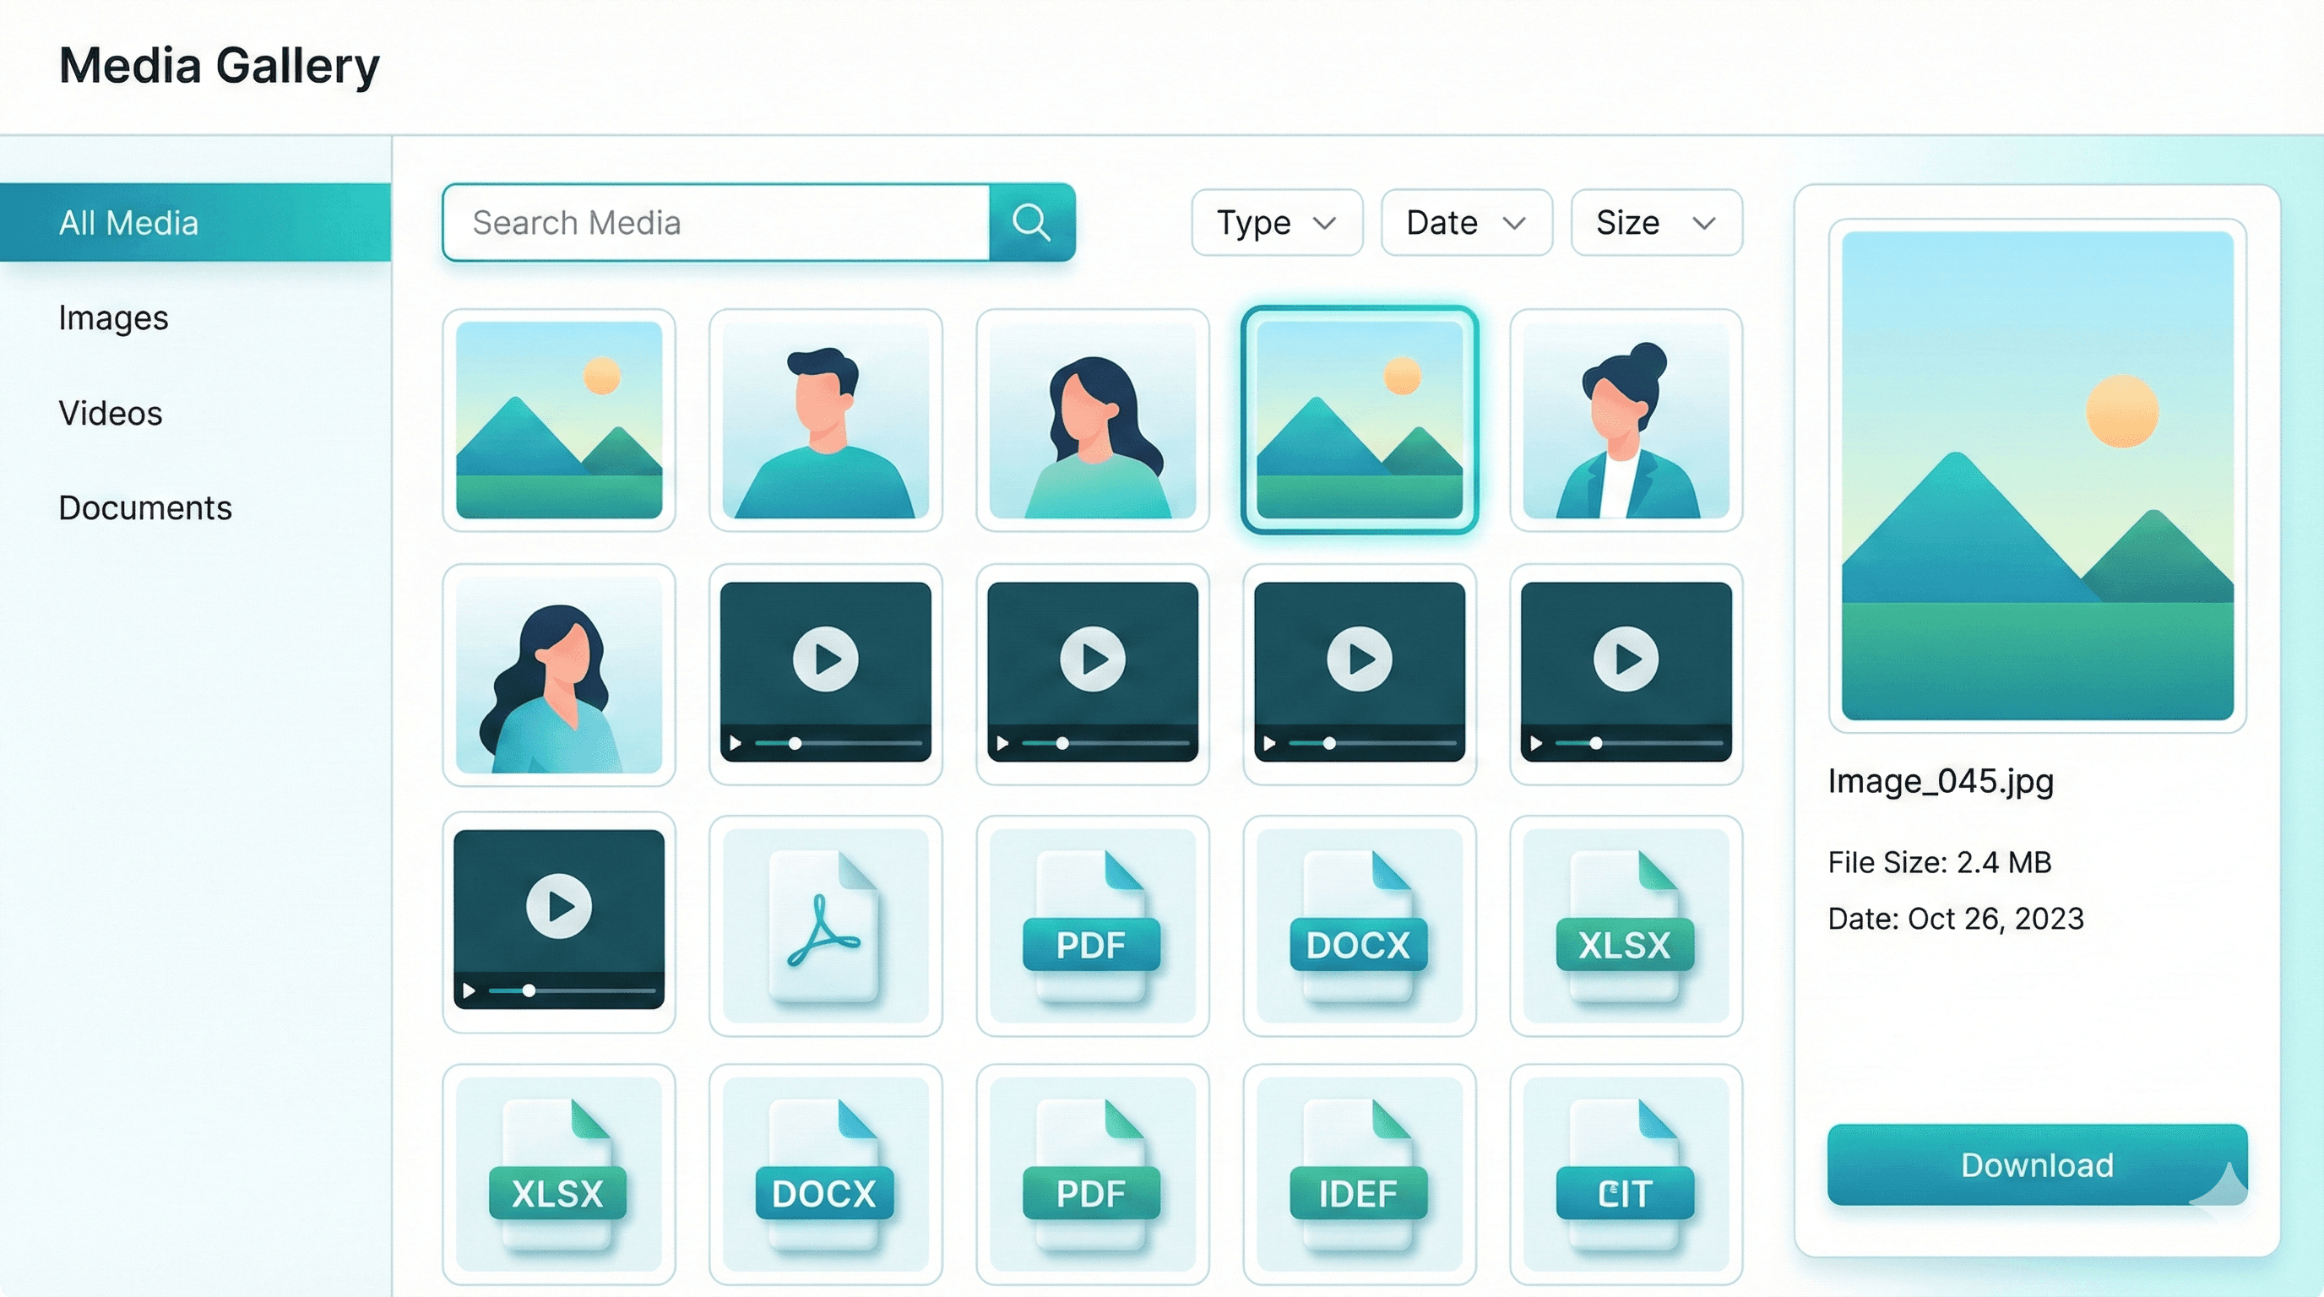Open the Documents section in sidebar

point(145,507)
